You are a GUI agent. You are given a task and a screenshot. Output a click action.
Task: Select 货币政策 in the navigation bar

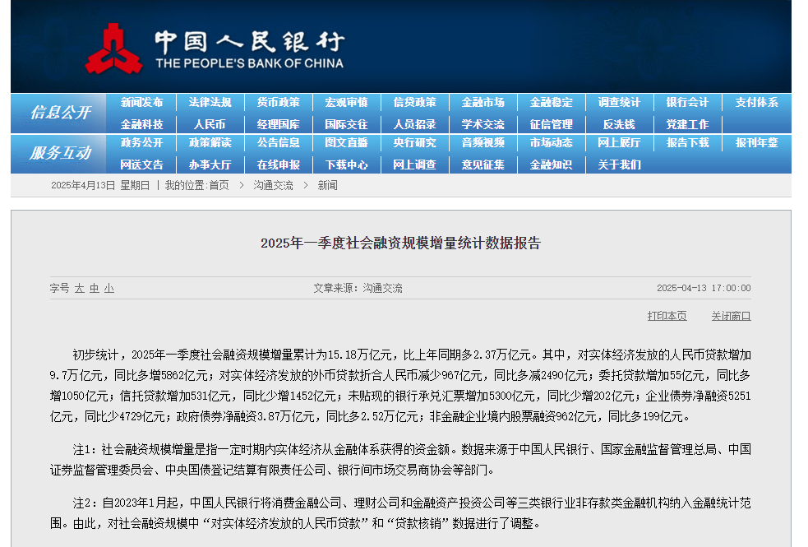278,103
